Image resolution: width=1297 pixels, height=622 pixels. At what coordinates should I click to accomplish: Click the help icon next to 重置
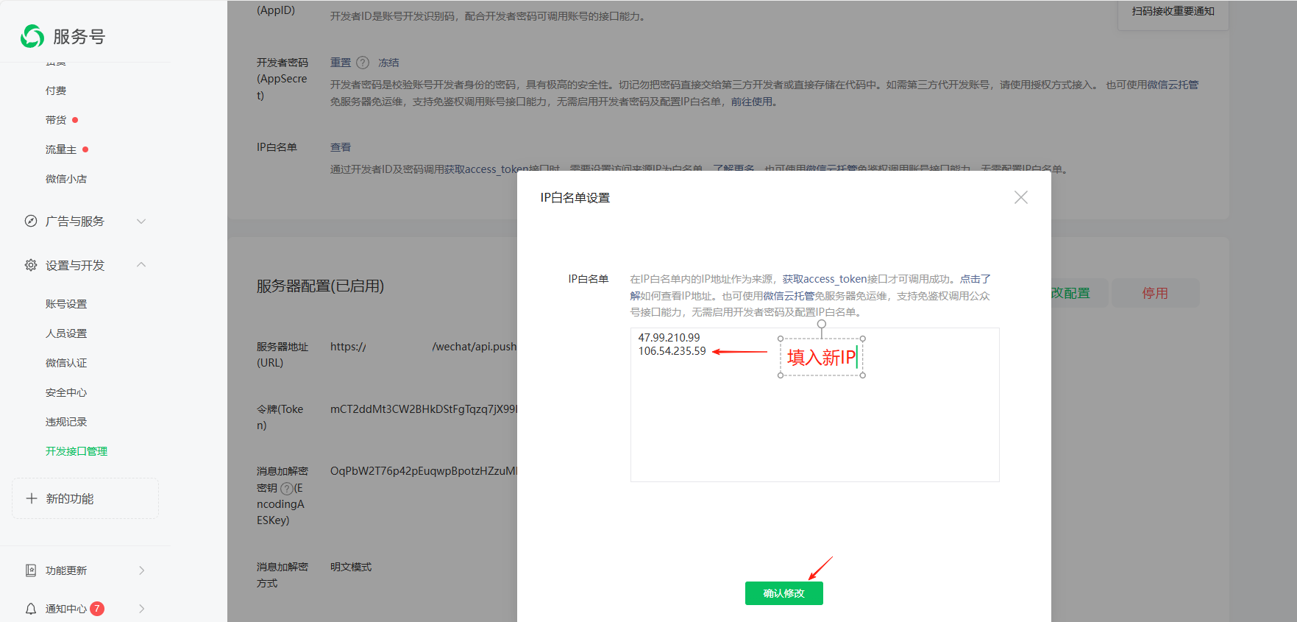click(363, 63)
